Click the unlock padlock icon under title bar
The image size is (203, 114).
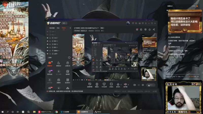click(x=141, y=29)
